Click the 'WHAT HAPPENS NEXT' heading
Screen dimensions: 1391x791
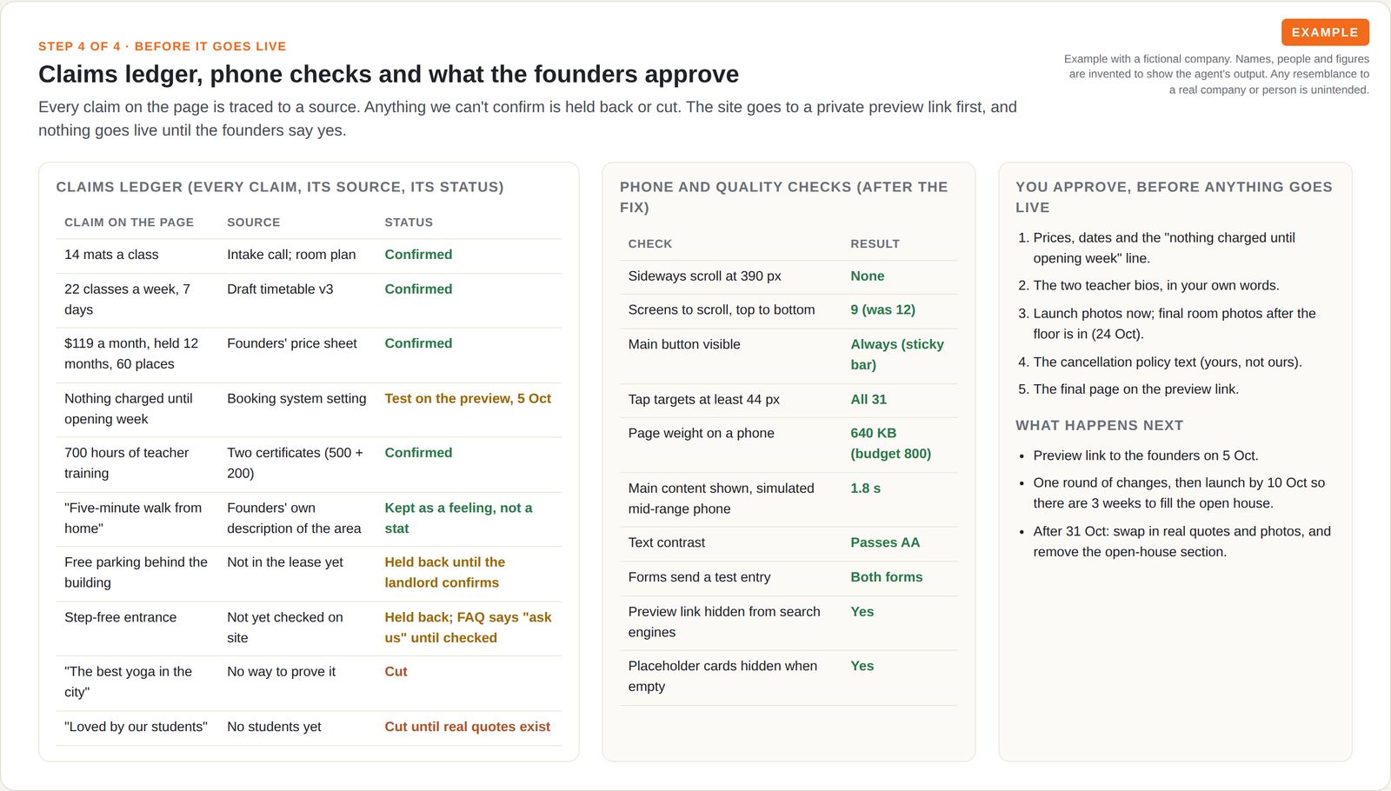click(1099, 425)
